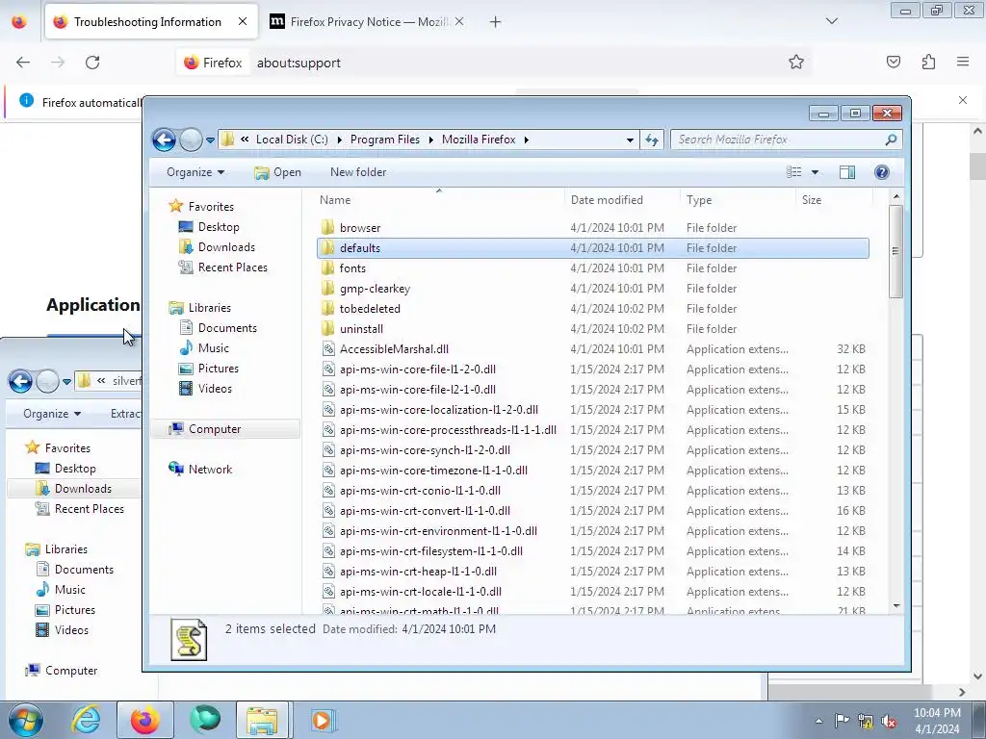Select the tobedeleted folder icon

[x=327, y=309]
